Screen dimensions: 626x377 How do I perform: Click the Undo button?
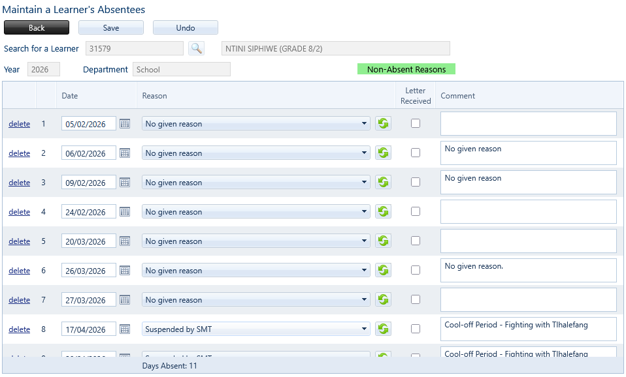point(185,27)
